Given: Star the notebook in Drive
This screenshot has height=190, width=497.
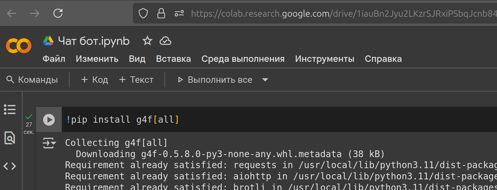Looking at the screenshot, I should click(x=147, y=41).
